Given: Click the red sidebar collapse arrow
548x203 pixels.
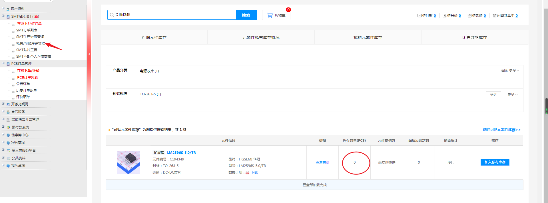Looking at the screenshot, I should coord(89,54).
